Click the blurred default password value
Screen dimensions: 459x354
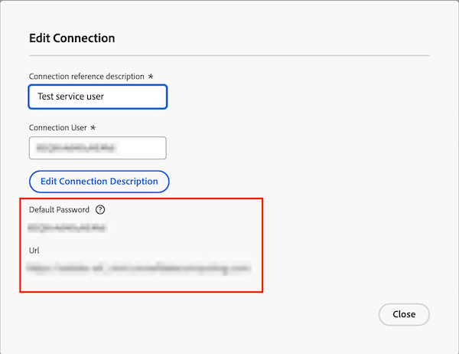coord(67,228)
